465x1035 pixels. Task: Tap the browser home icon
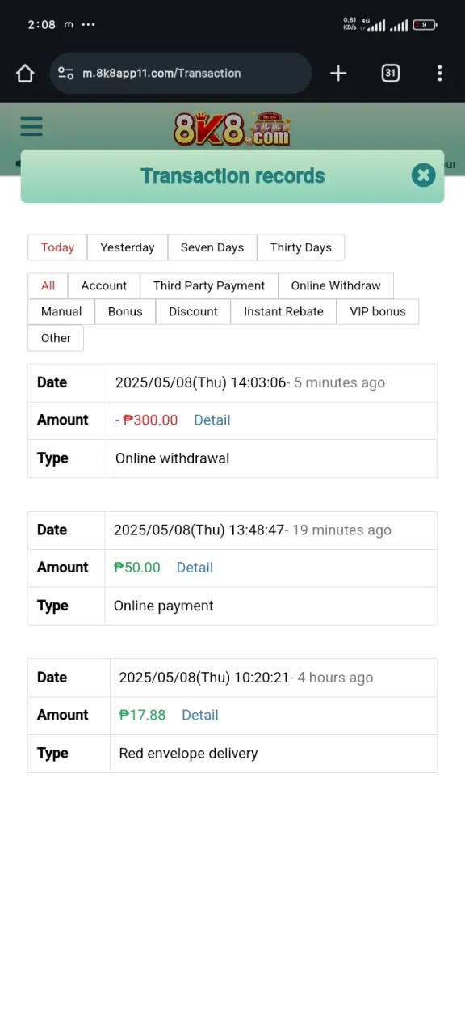pyautogui.click(x=25, y=74)
